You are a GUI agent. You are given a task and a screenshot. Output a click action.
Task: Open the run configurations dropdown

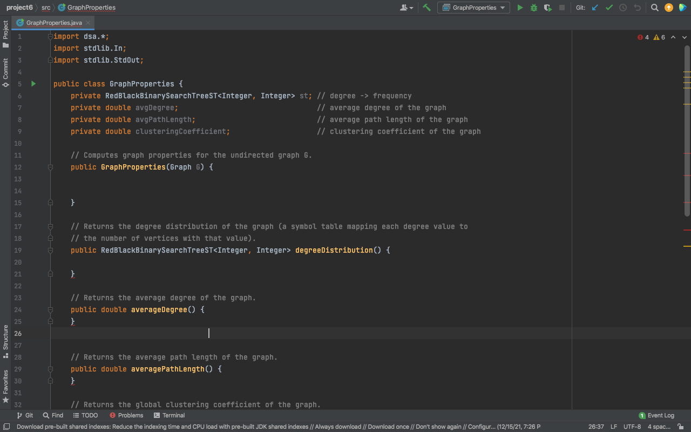473,8
